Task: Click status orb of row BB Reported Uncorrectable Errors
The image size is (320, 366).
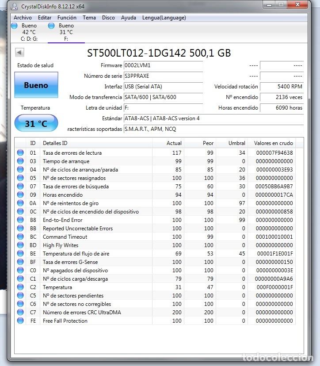Action: [x=20, y=228]
